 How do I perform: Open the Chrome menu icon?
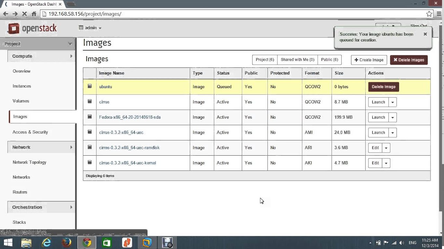pos(439,14)
